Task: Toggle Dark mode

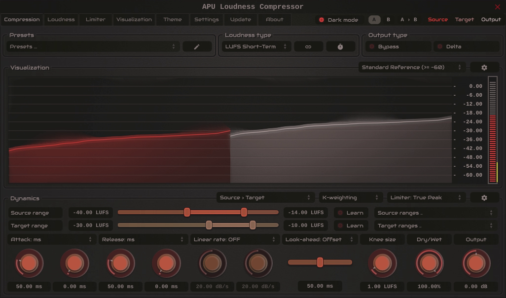Action: 338,20
